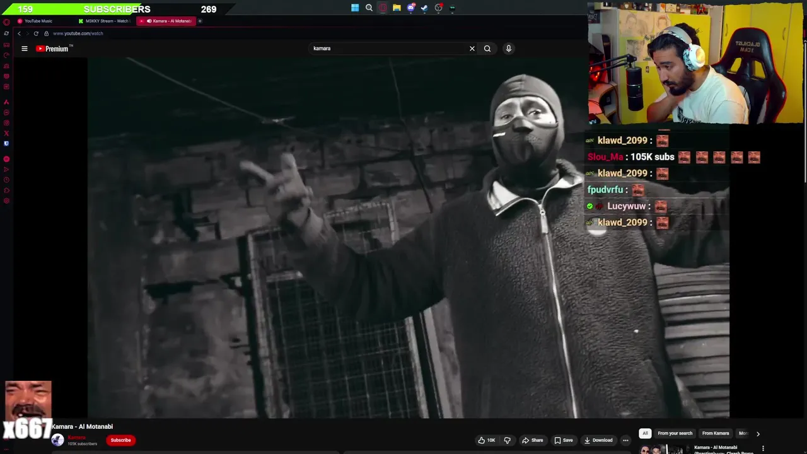
Task: Switch to the M3KKY Stream tab
Action: pyautogui.click(x=105, y=21)
